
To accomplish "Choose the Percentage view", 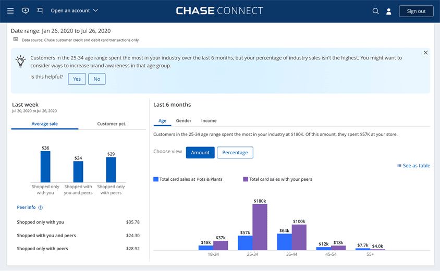I will coord(235,152).
